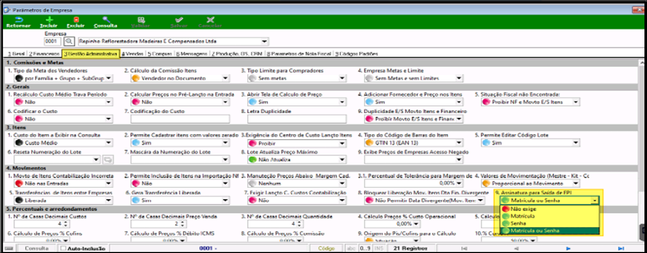The height and width of the screenshot is (253, 647).
Task: Open the Consulta magnifier tool
Action: pyautogui.click(x=106, y=19)
